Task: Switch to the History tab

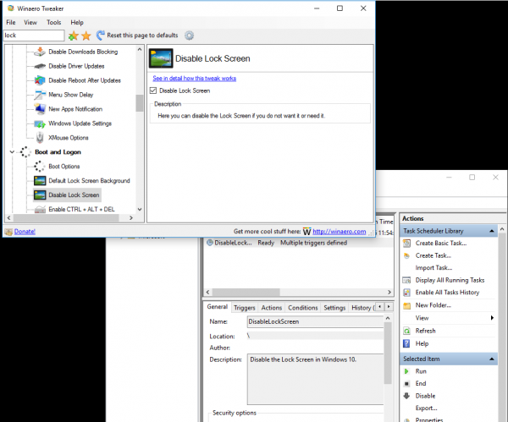Action: 362,308
